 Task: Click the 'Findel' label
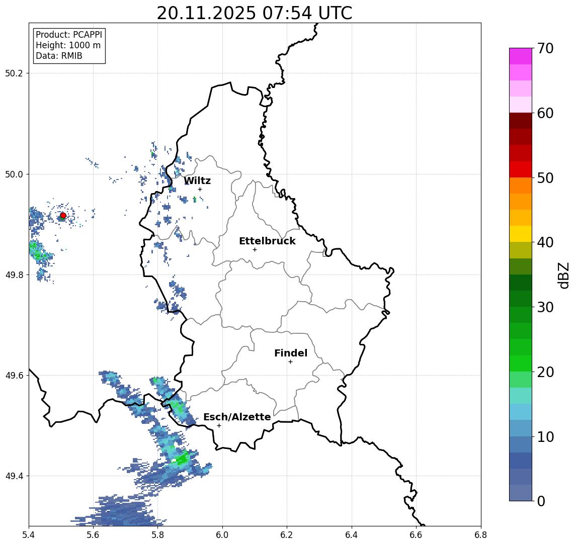[291, 353]
